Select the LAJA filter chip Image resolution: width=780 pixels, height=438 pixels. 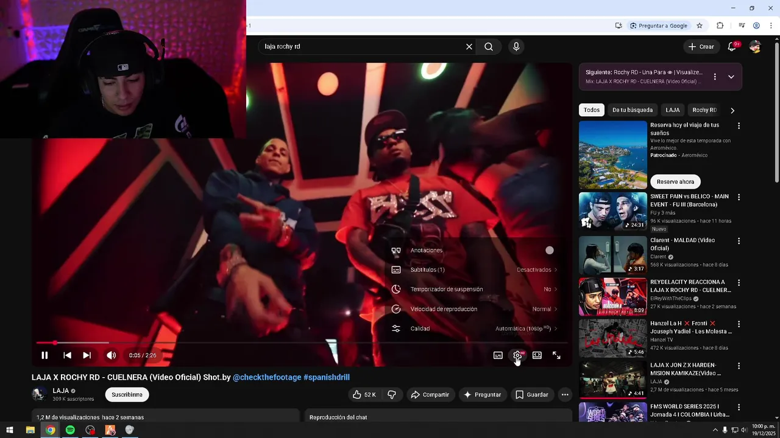coord(673,110)
